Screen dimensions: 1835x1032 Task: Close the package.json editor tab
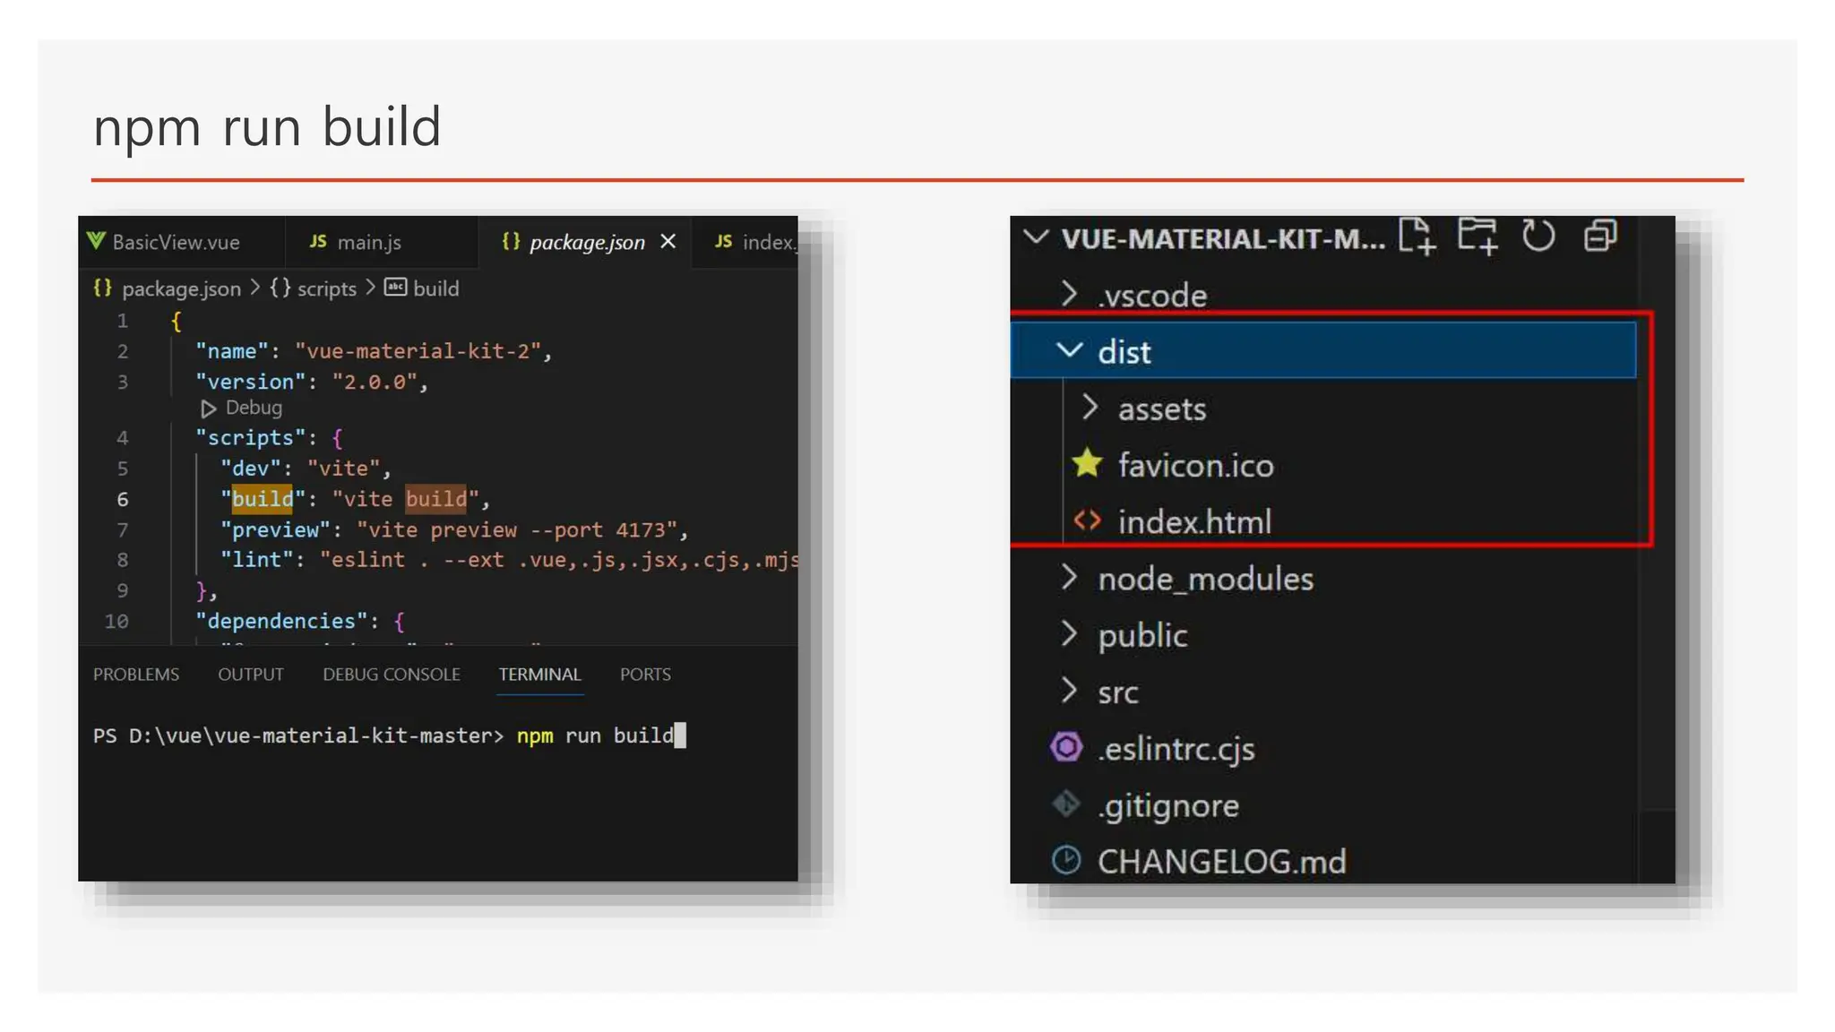click(x=668, y=242)
